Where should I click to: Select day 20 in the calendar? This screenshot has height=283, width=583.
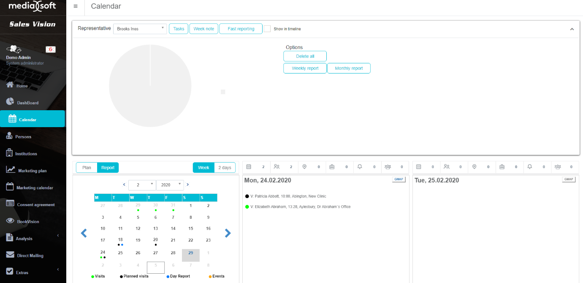pyautogui.click(x=155, y=240)
